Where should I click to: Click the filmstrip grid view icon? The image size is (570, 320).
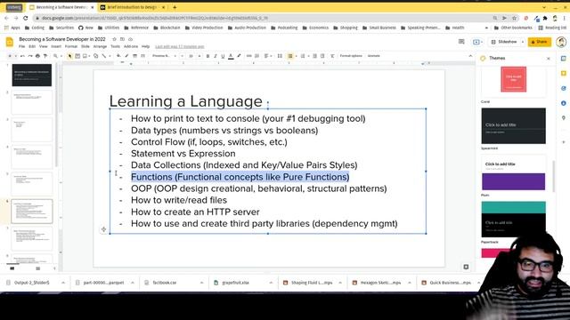pyautogui.click(x=37, y=268)
